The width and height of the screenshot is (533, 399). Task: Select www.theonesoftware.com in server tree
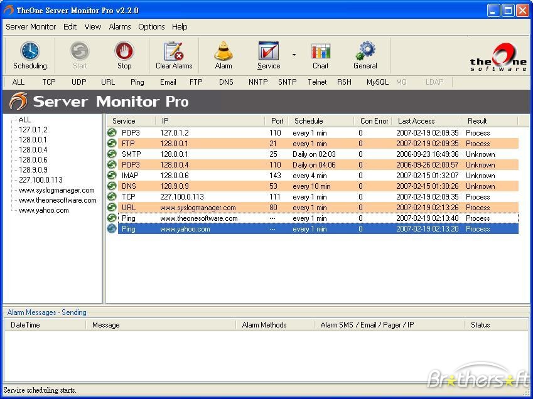coord(58,200)
